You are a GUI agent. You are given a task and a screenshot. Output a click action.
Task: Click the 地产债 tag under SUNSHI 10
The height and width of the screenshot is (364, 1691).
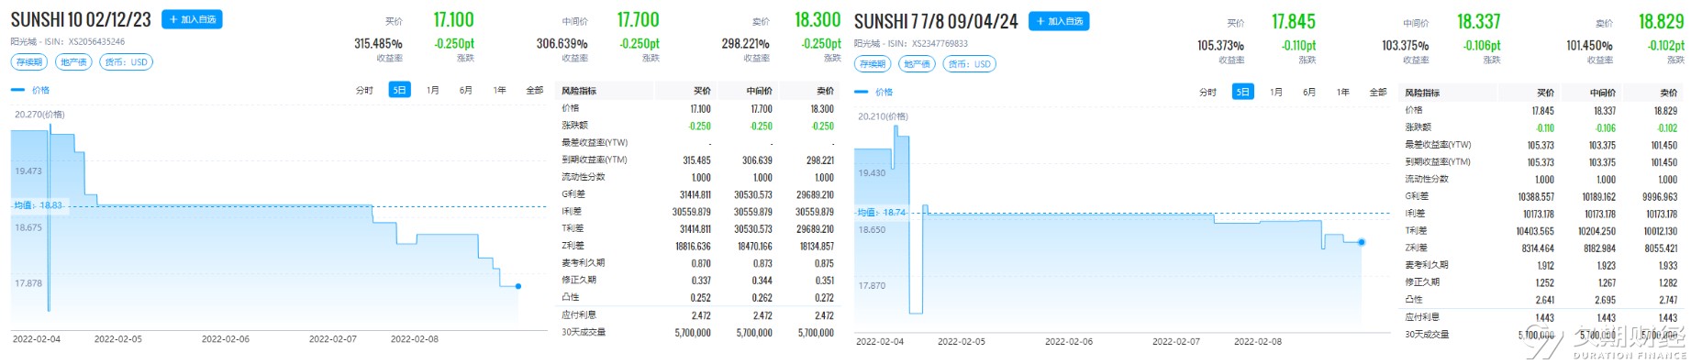point(73,62)
